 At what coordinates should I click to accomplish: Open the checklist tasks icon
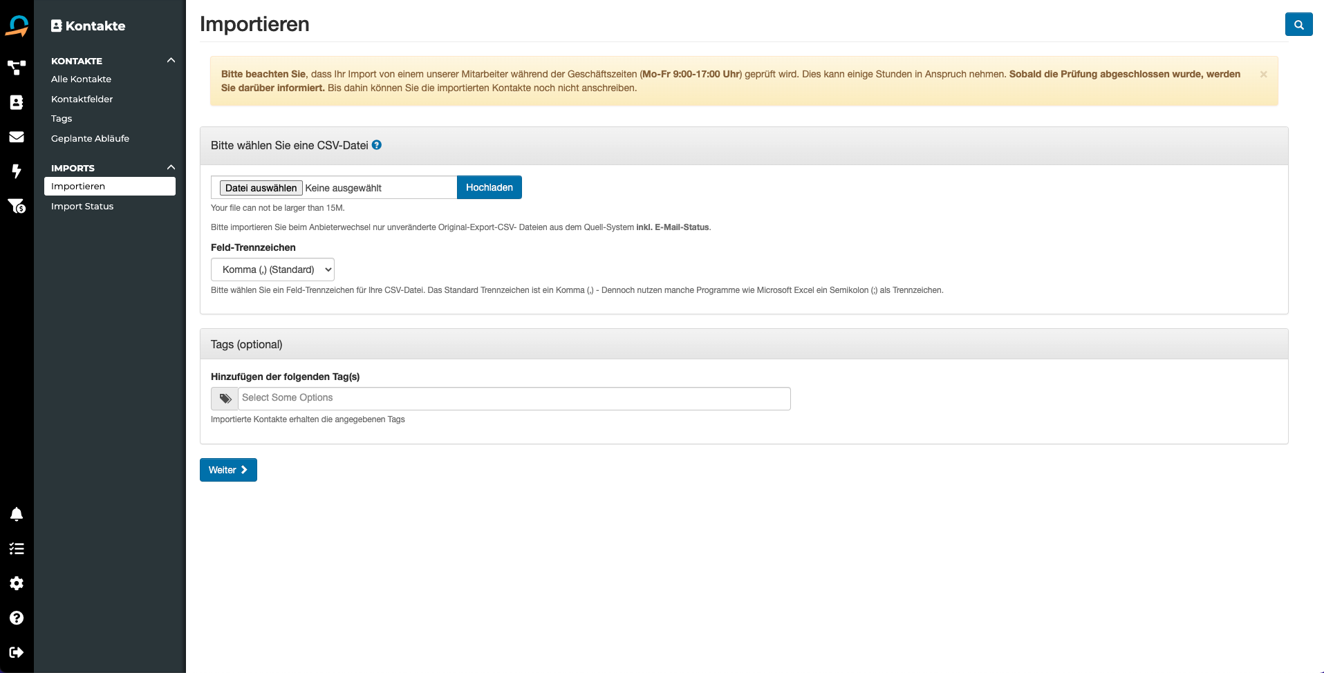coord(17,549)
